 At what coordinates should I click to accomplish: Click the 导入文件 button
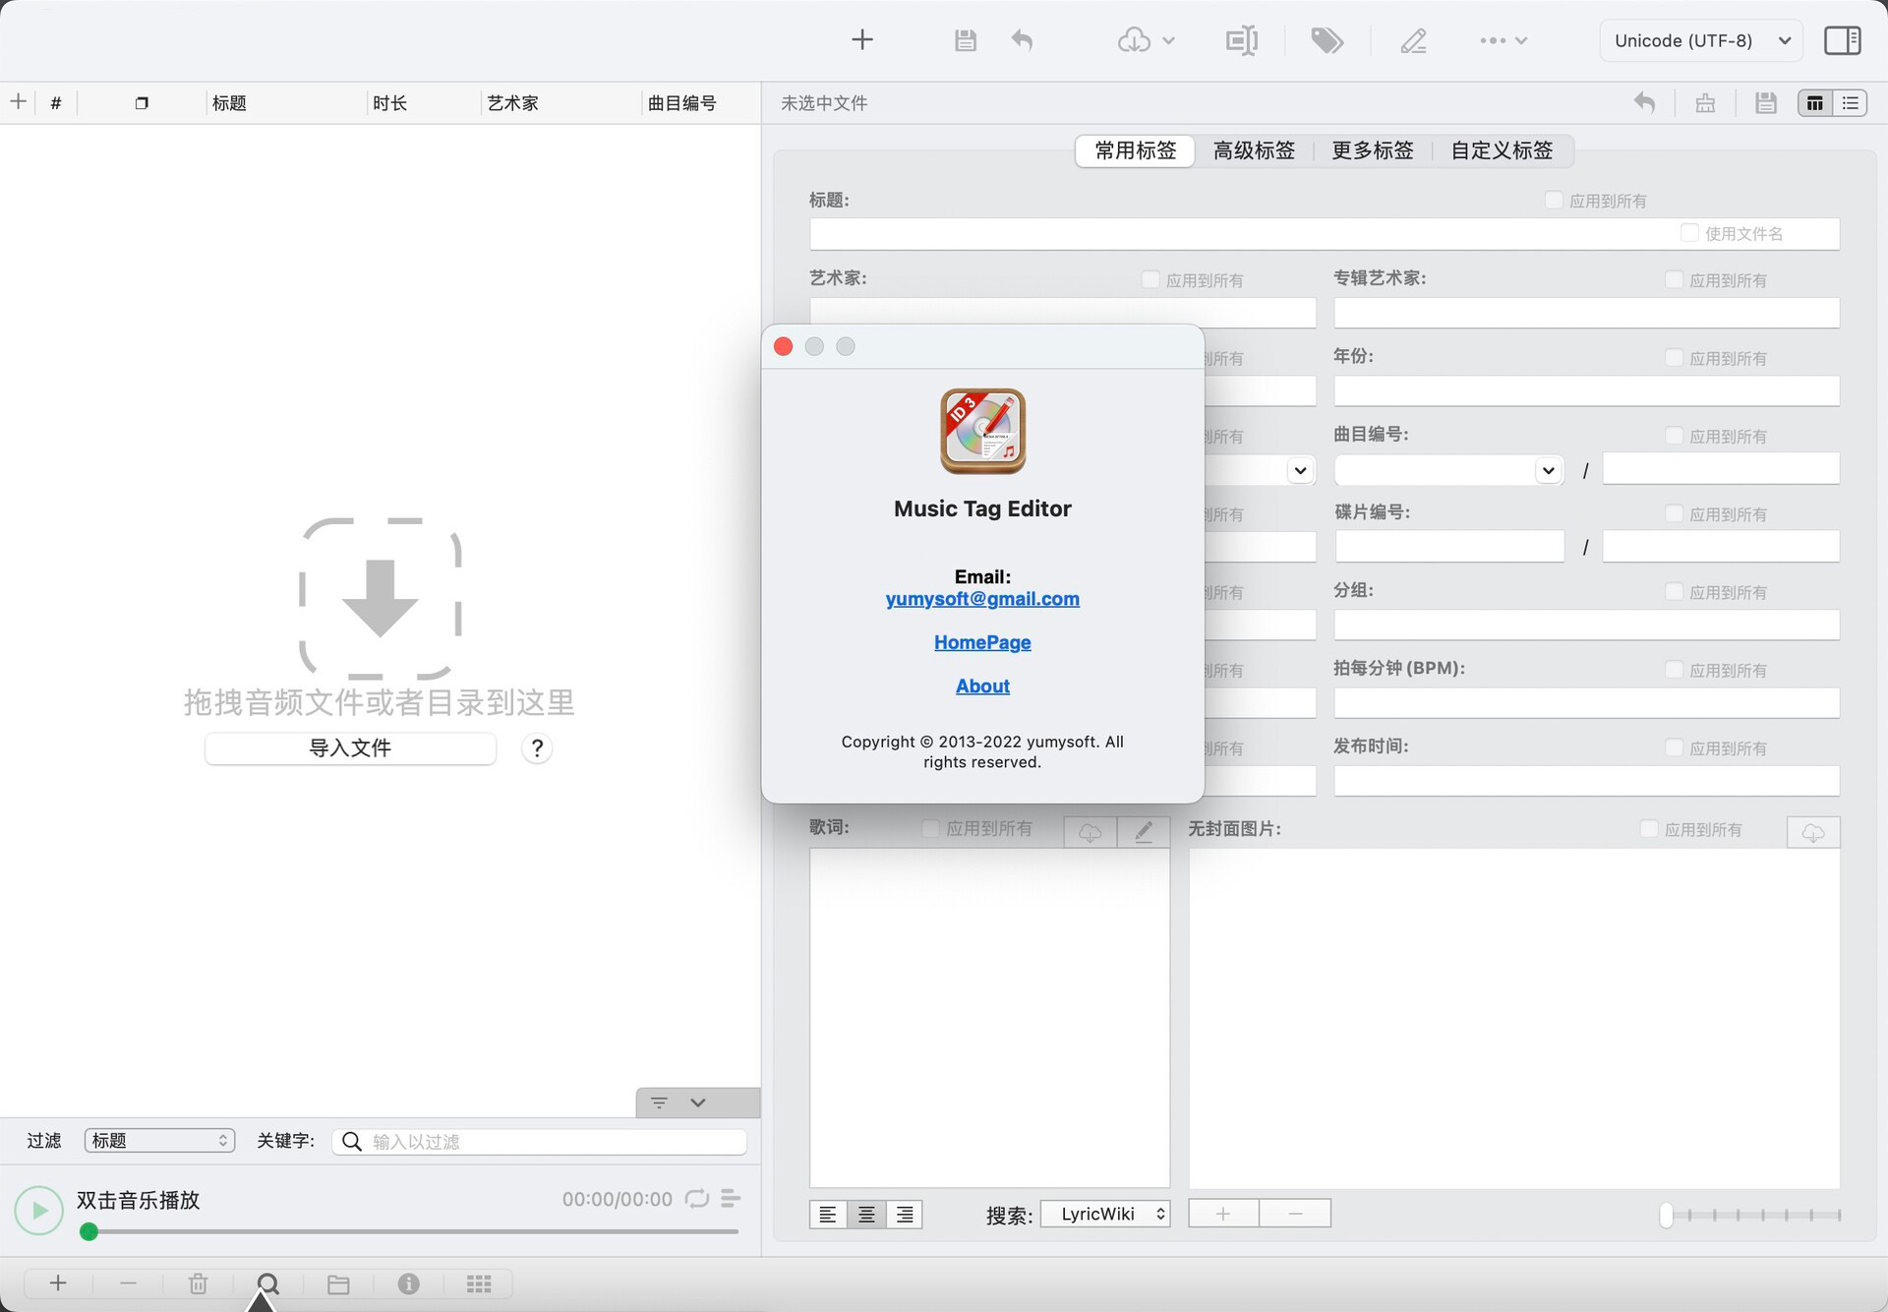coord(350,747)
